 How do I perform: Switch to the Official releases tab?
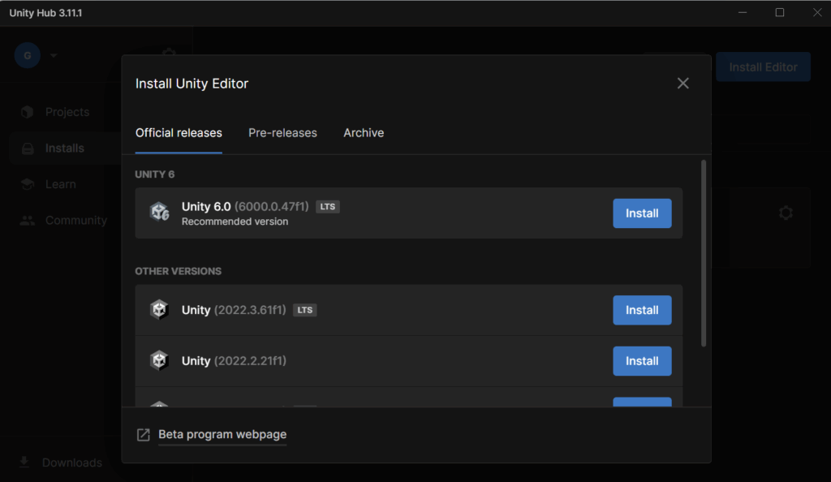coord(179,133)
